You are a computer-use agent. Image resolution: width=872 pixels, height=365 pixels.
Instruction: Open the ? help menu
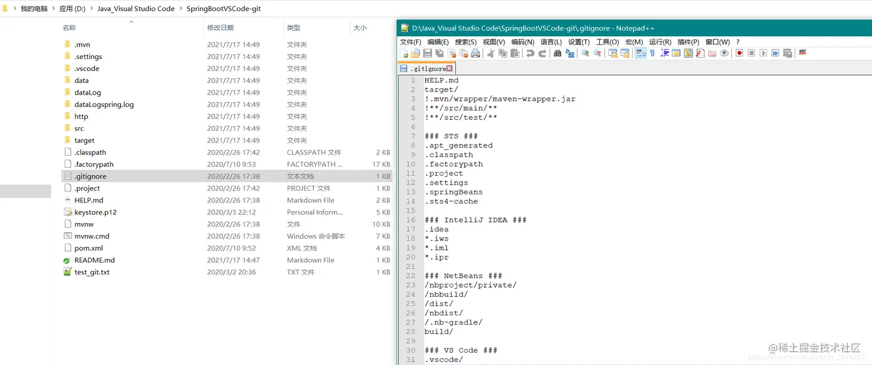pos(738,42)
